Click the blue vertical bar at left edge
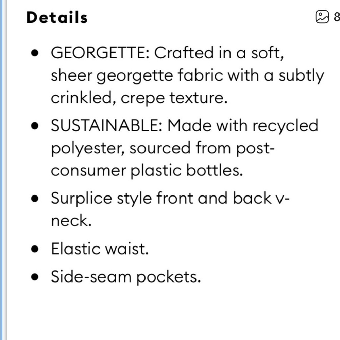The image size is (340, 340). [x=1, y=170]
